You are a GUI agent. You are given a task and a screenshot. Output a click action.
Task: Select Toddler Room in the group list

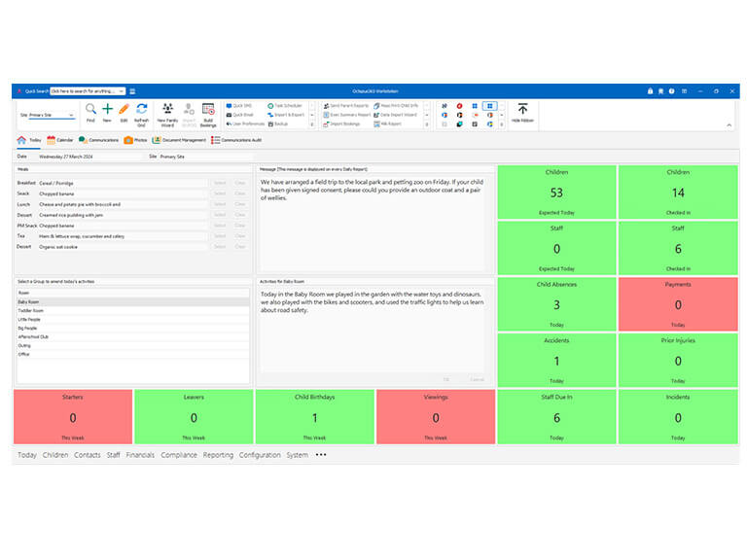pos(133,310)
